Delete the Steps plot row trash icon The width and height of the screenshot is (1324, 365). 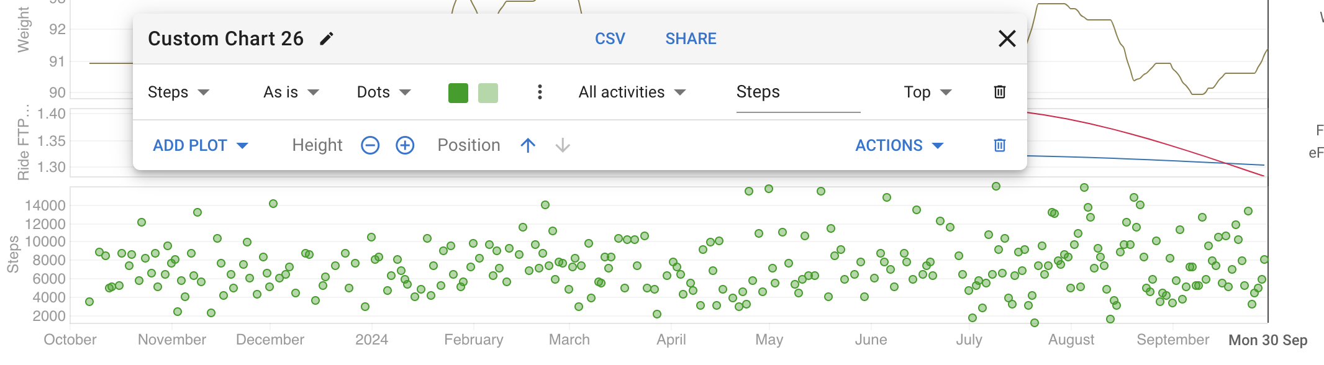pyautogui.click(x=1000, y=92)
